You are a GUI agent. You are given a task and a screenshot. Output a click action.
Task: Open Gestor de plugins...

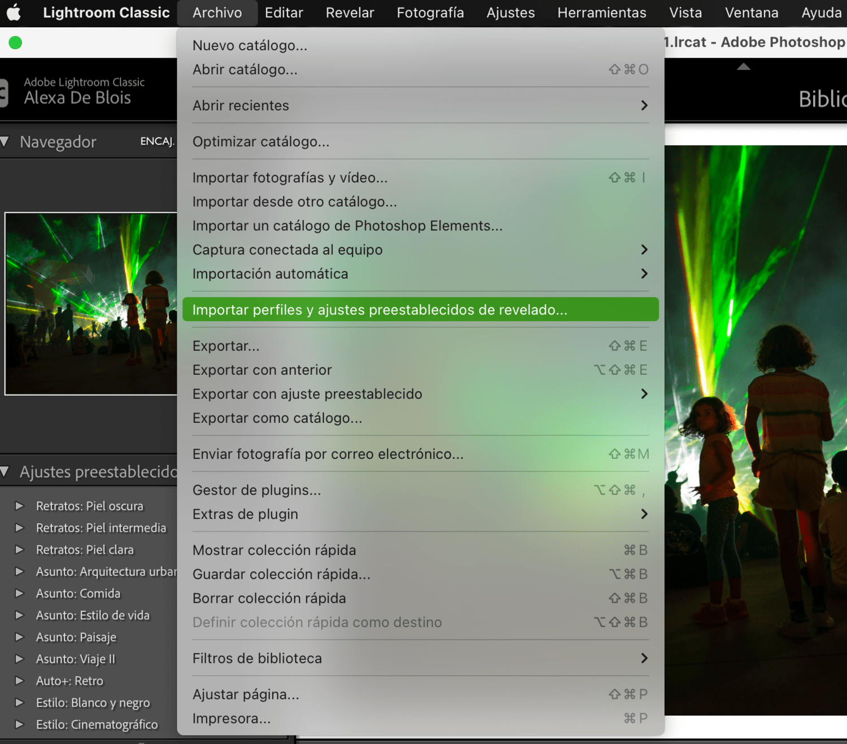coord(421,491)
